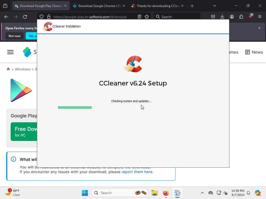The height and width of the screenshot is (199, 266).
Task: Switch to Download Google Chrome 125 tab
Action: (x=99, y=6)
